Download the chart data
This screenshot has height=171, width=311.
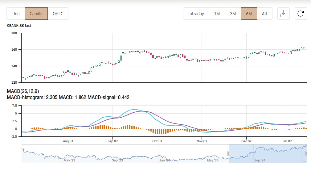pyautogui.click(x=284, y=14)
